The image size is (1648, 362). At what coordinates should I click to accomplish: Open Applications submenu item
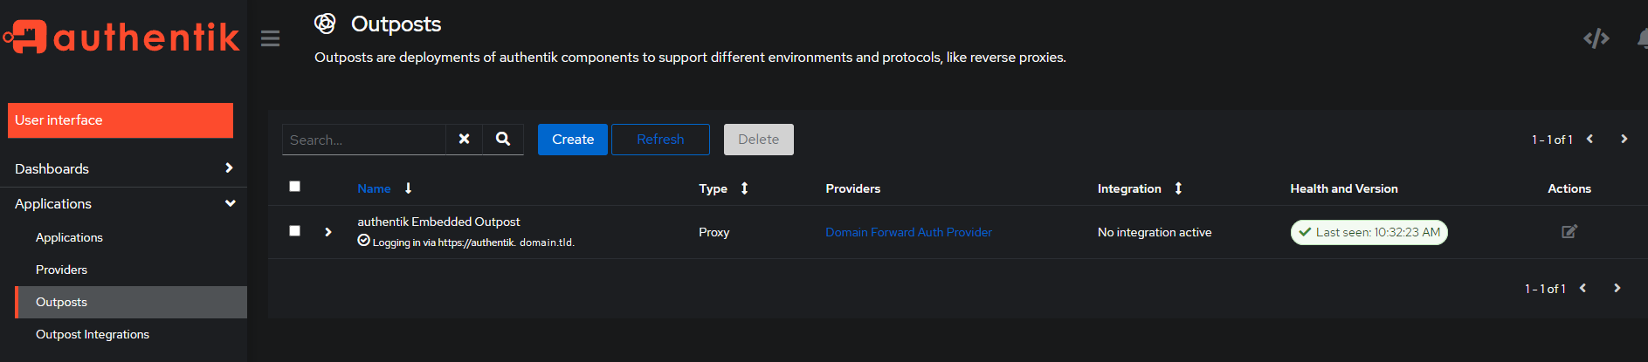pyautogui.click(x=69, y=237)
